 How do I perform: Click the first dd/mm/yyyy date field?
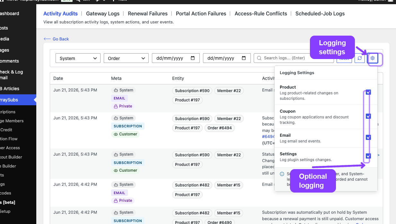176,58
